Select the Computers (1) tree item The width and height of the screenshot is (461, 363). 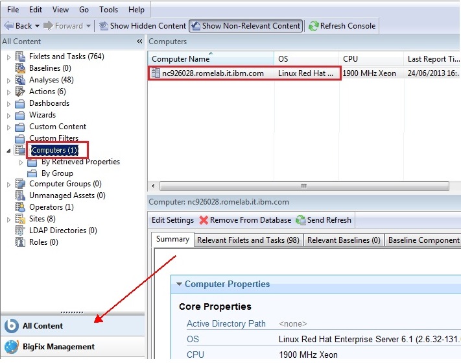pos(54,150)
